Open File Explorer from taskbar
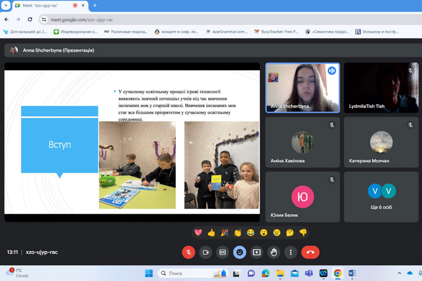The width and height of the screenshot is (422, 281). 280,273
